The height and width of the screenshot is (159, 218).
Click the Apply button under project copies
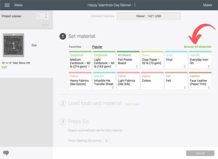click(45, 25)
